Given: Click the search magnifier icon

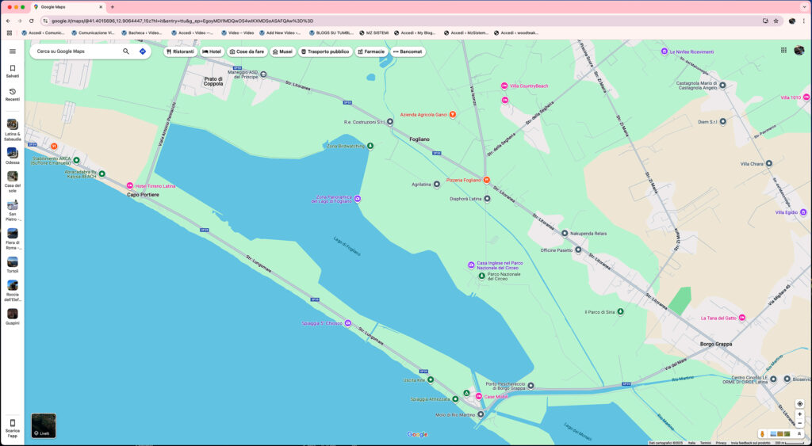Looking at the screenshot, I should (126, 51).
